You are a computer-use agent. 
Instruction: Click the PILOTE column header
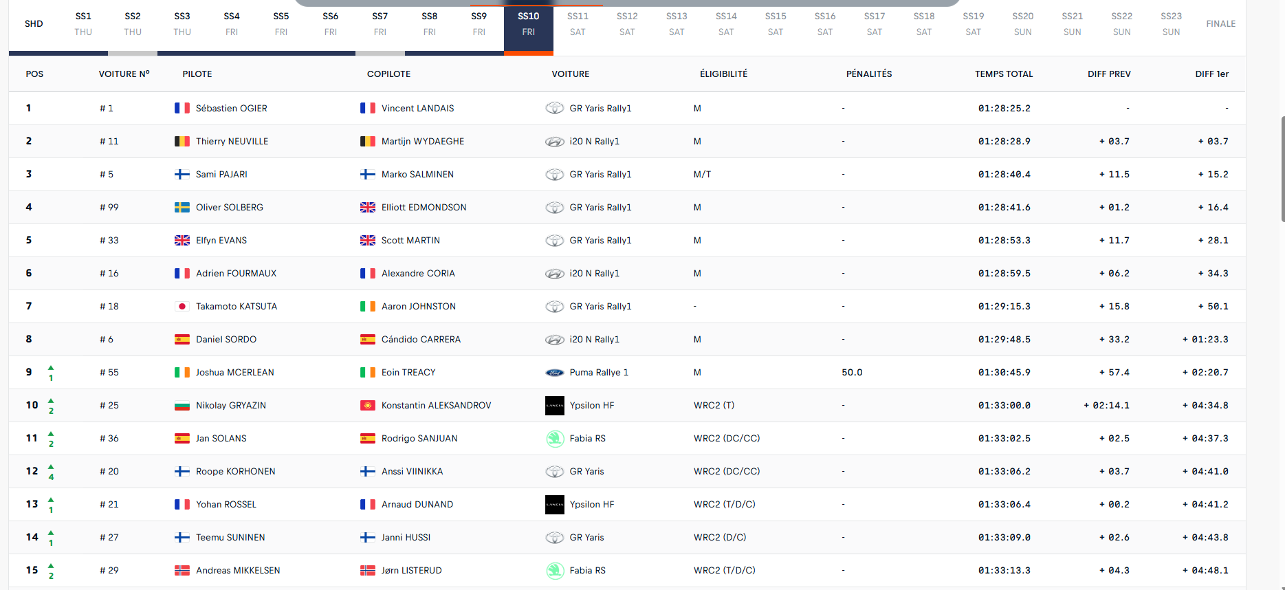pos(197,74)
